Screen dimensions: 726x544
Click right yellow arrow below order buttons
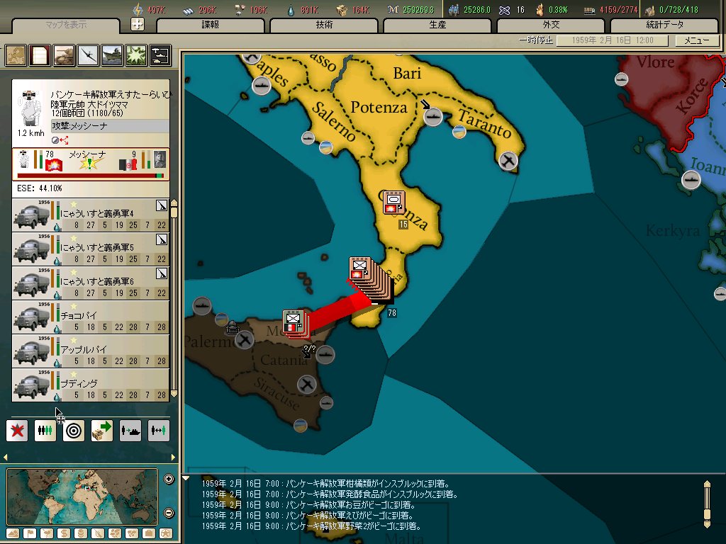[173, 457]
